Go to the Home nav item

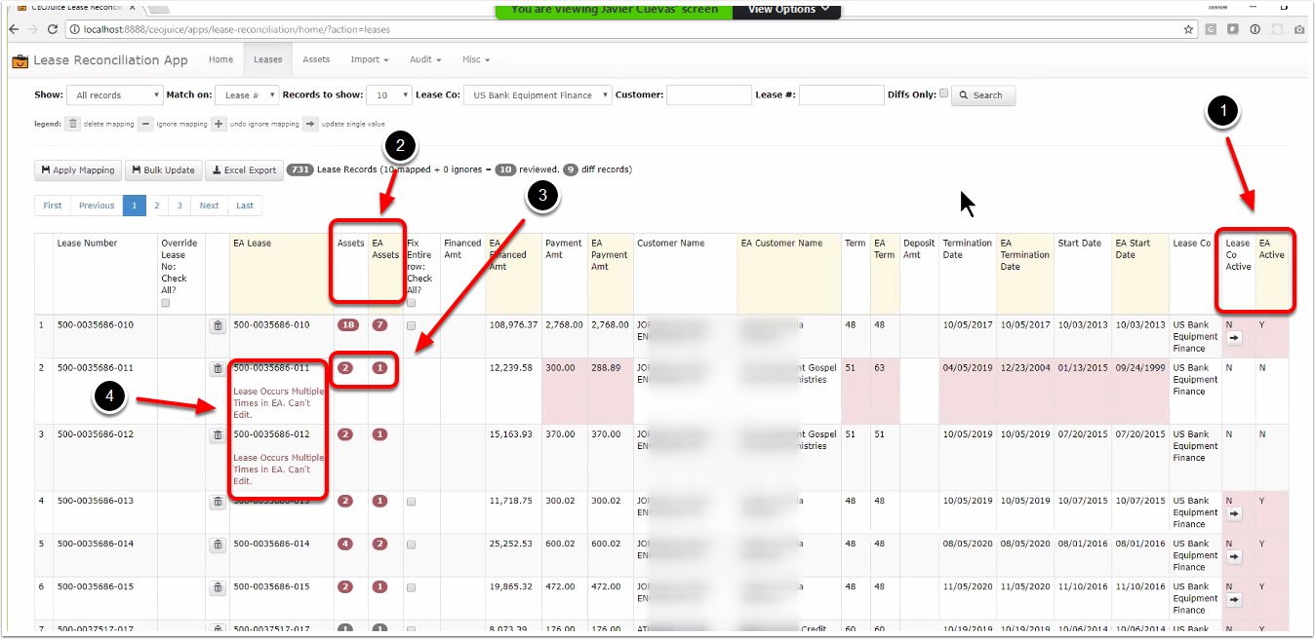[221, 59]
